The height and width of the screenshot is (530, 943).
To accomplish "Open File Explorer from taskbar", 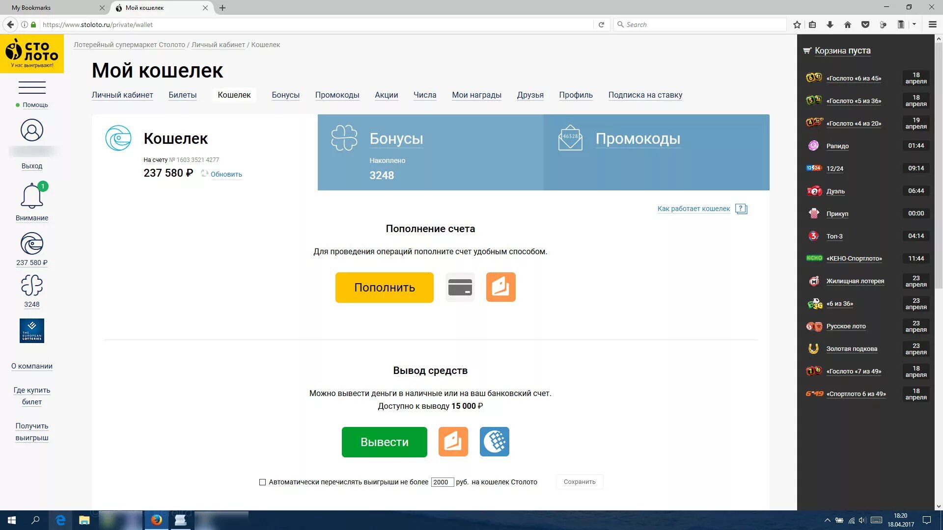I will [x=84, y=520].
